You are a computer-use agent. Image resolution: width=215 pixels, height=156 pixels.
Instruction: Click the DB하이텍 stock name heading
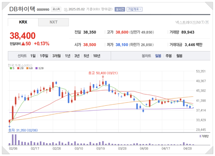(22, 9)
